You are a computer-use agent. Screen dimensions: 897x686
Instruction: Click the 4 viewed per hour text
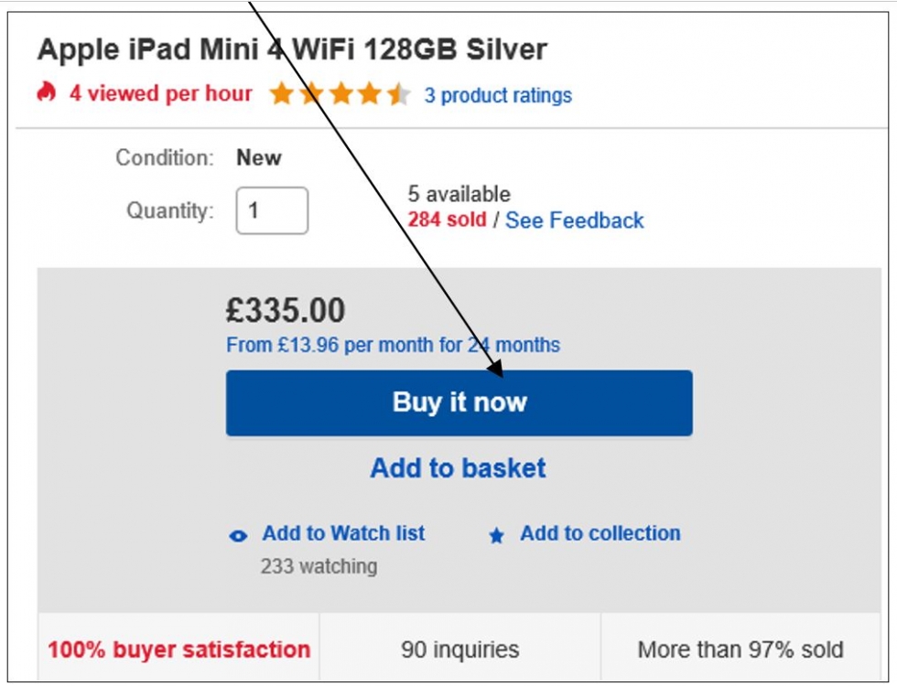161,93
